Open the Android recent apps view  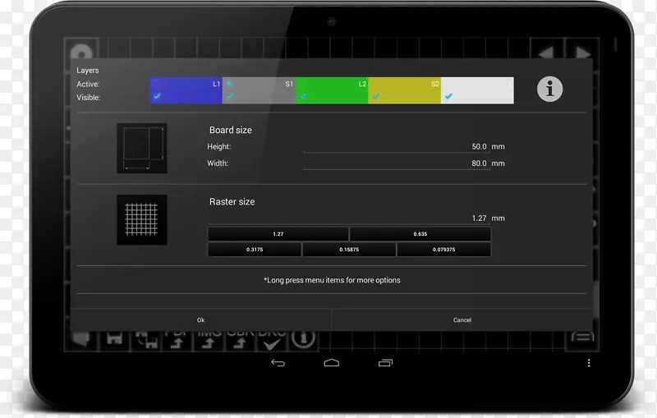coord(385,362)
